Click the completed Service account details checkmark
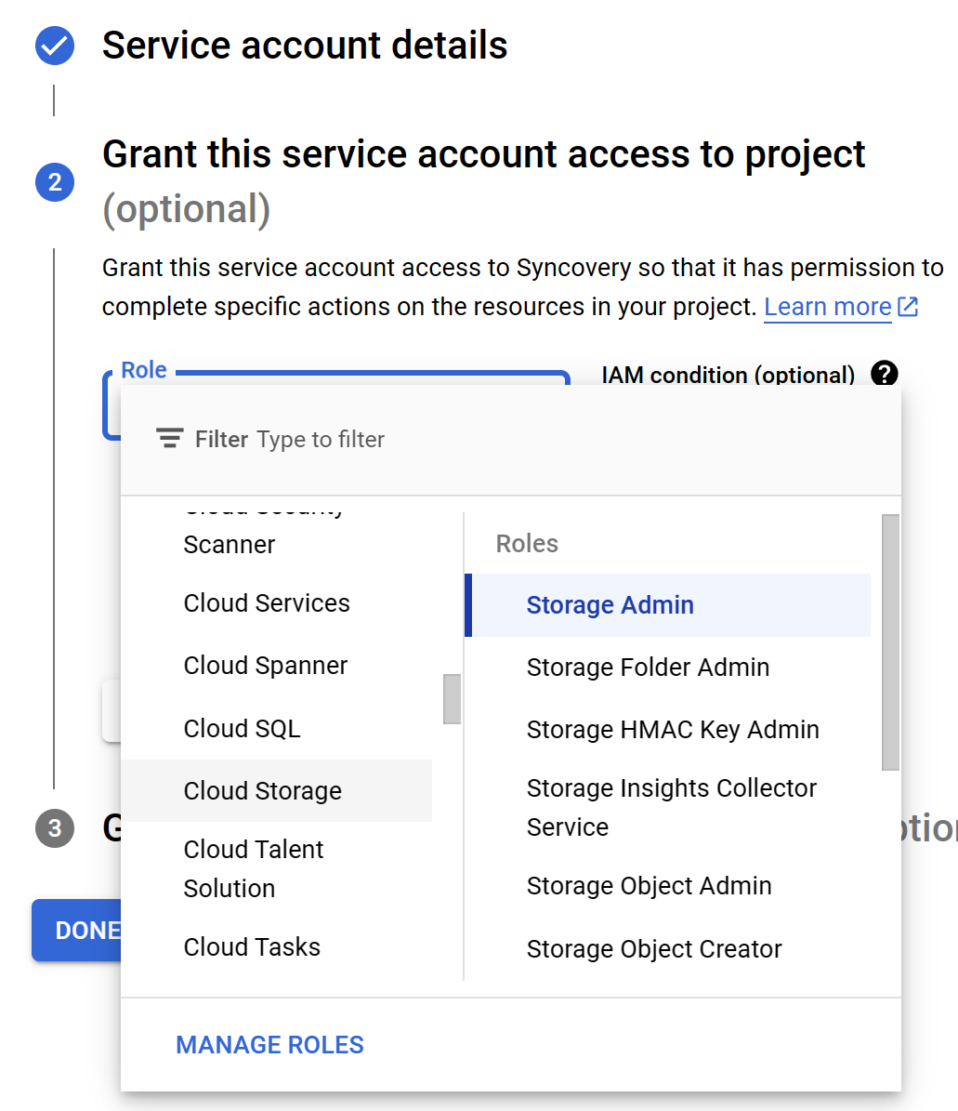The image size is (958, 1111). pos(53,45)
